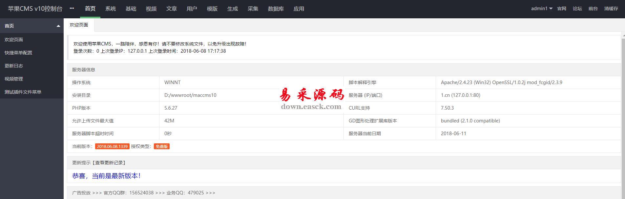This screenshot has height=199, width=625.
Task: Click the vertical scrollbar on the right
Action: pos(623,115)
